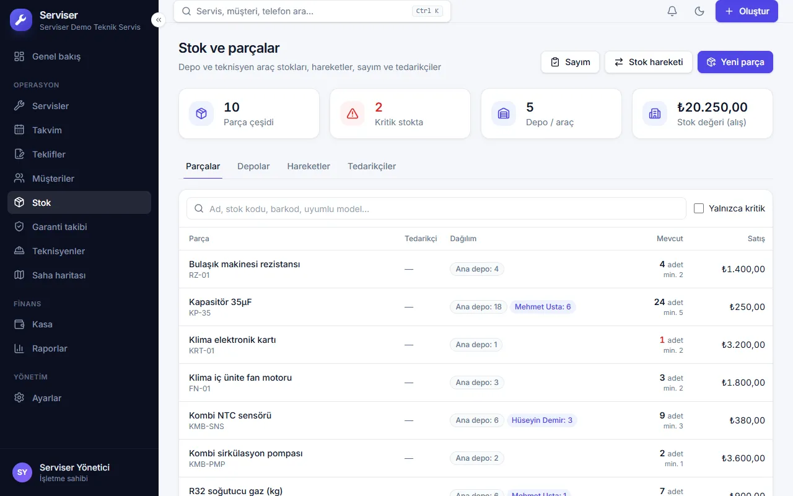The image size is (793, 496).
Task: Click the Kritik stokta warning icon
Action: point(353,113)
